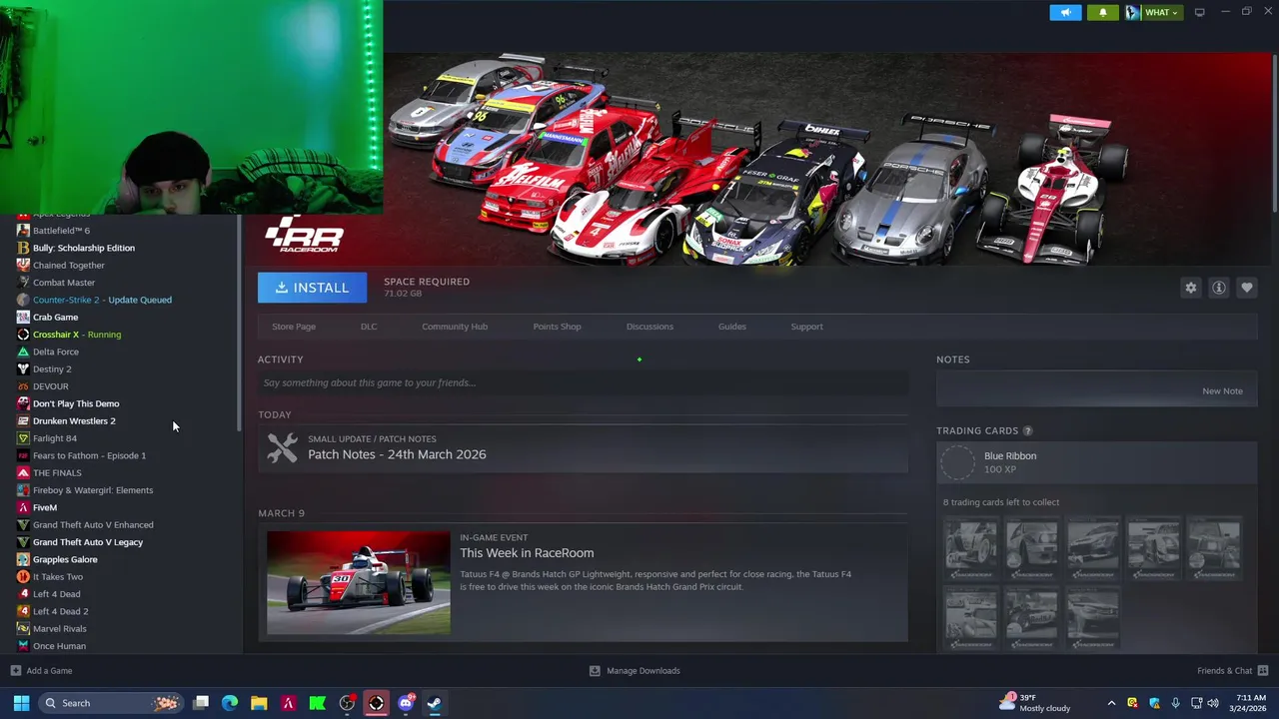Click the FiveM game icon
1279x719 pixels.
pyautogui.click(x=23, y=507)
